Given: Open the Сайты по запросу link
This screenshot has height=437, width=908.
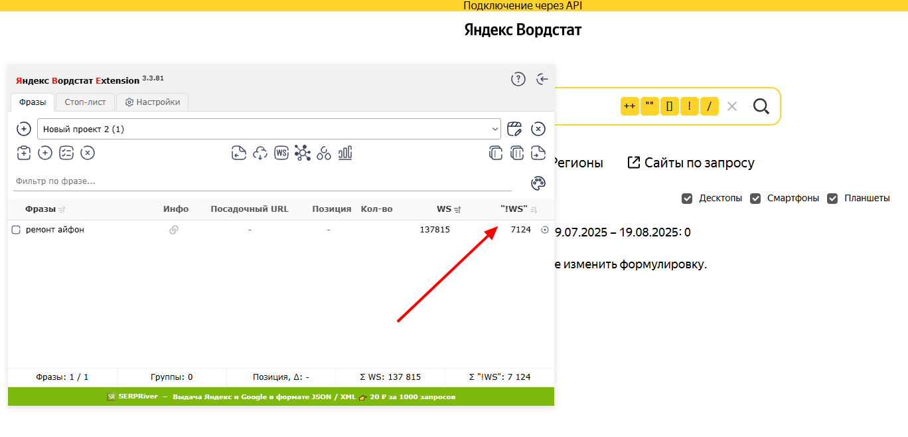Looking at the screenshot, I should [691, 163].
